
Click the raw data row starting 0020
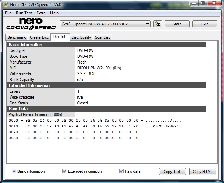coord(96,132)
